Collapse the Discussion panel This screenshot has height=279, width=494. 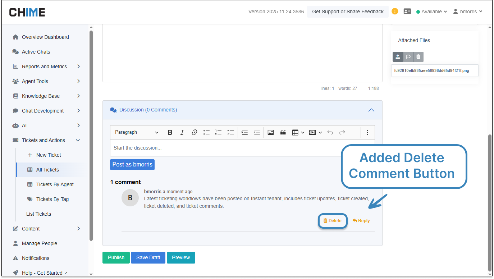pos(371,110)
